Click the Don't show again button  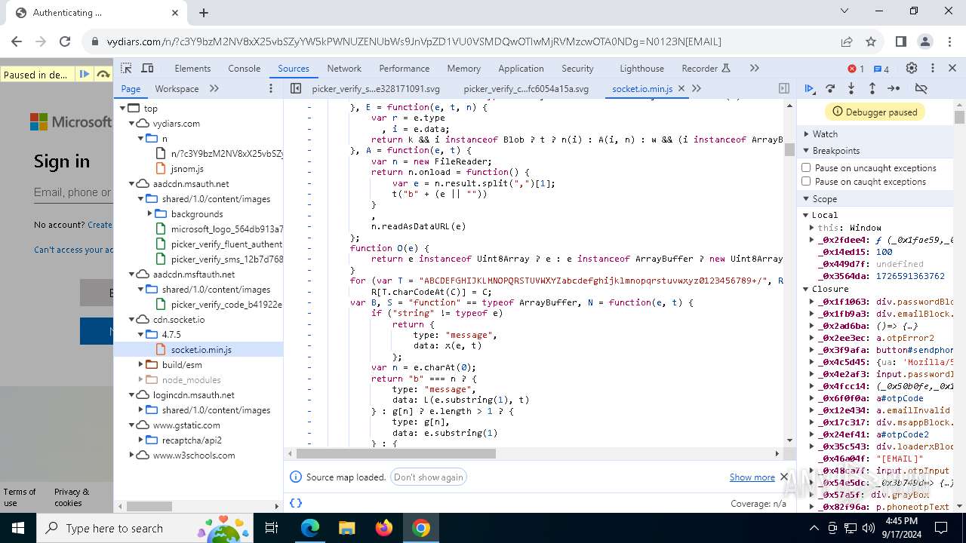click(429, 477)
